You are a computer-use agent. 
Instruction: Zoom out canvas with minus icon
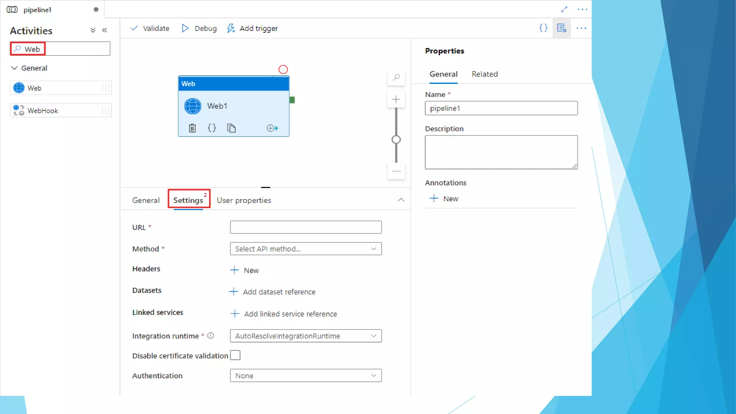396,171
